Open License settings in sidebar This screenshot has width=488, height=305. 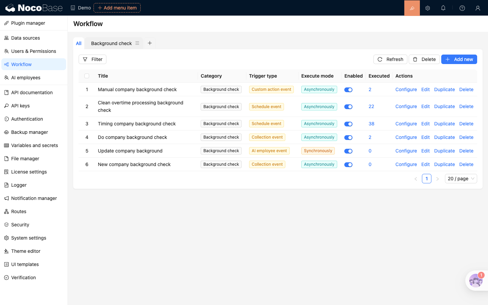(34, 172)
